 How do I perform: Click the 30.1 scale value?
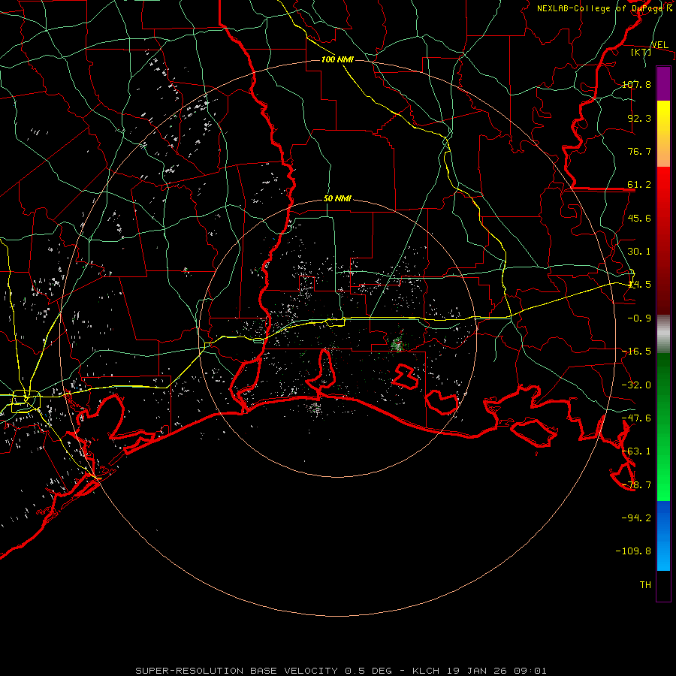[x=639, y=252]
